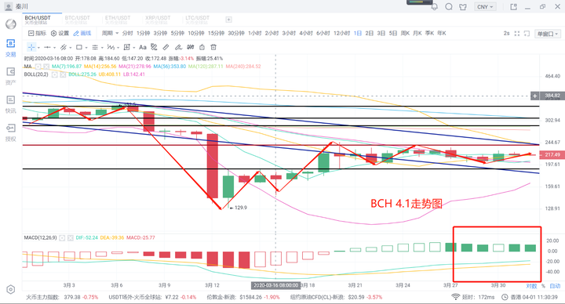The image size is (565, 304).
Task: Open the 单窗口 layout dropdown
Action: coord(548,34)
